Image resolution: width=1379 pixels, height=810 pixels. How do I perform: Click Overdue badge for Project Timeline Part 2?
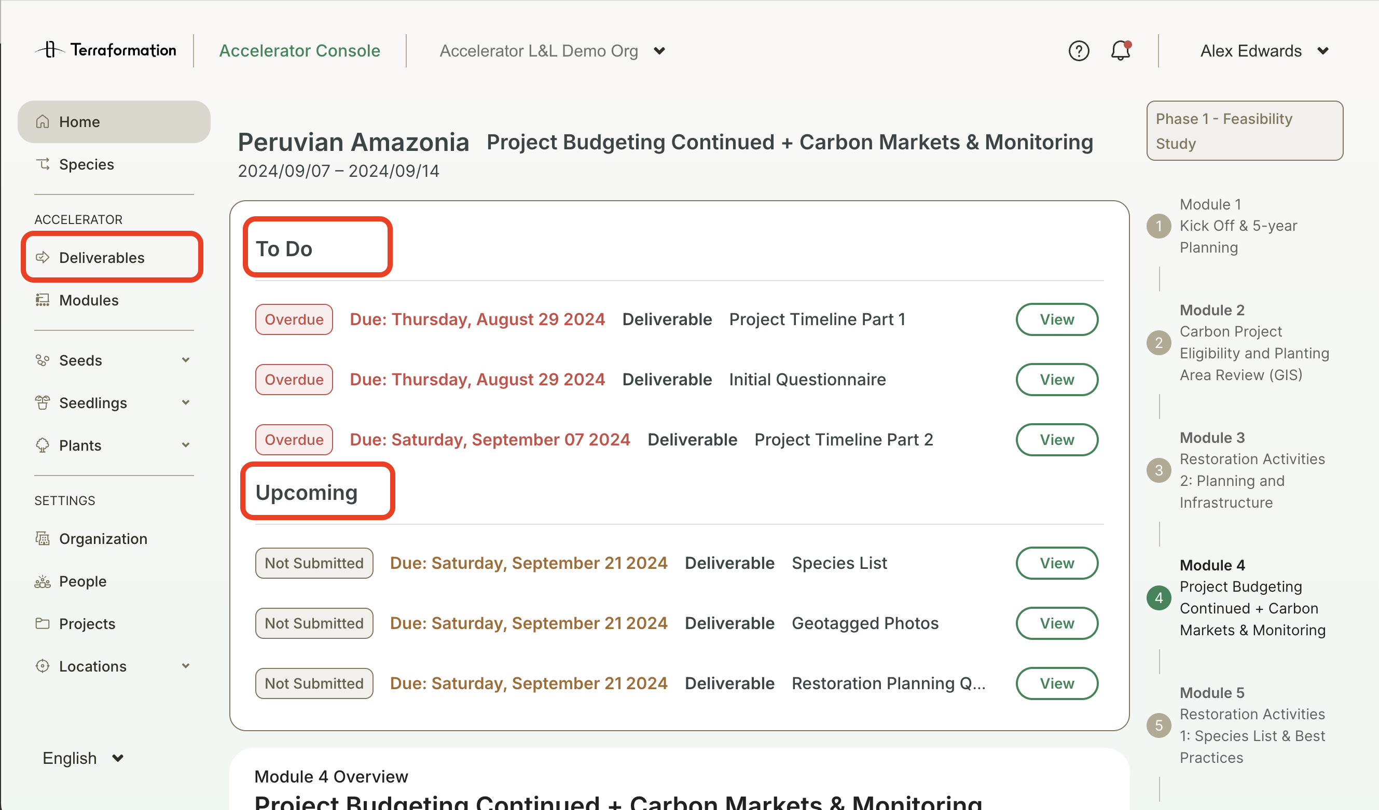[294, 440]
